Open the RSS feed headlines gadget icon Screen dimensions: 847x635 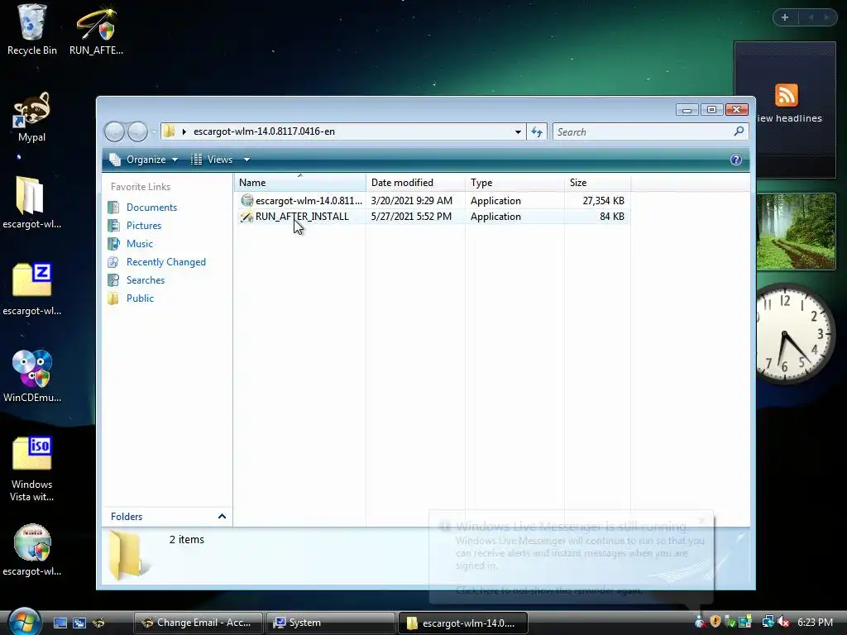786,95
